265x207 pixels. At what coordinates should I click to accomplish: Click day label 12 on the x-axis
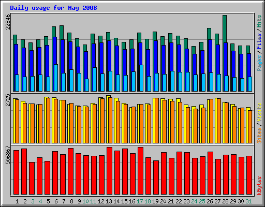point(101,201)
